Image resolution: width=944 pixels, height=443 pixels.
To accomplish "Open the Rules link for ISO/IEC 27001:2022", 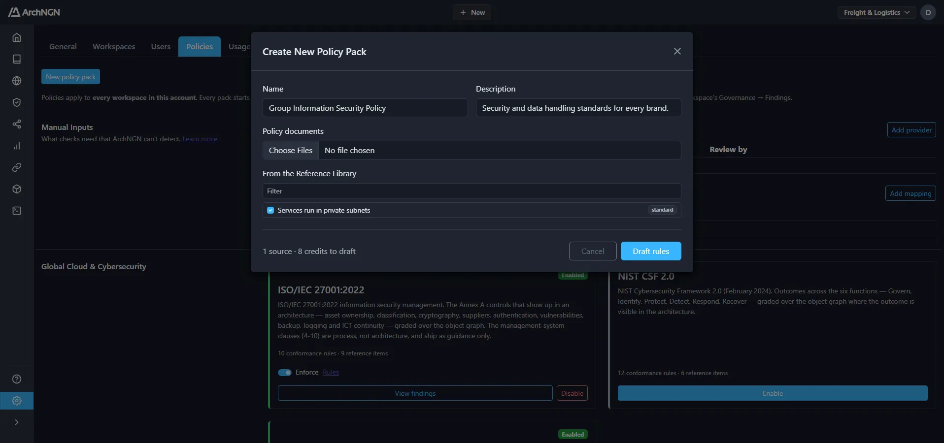I will (x=331, y=373).
